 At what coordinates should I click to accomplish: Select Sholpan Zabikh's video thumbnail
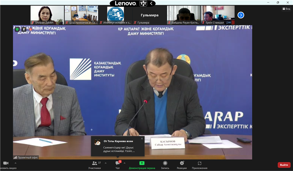pyautogui.click(x=46, y=15)
